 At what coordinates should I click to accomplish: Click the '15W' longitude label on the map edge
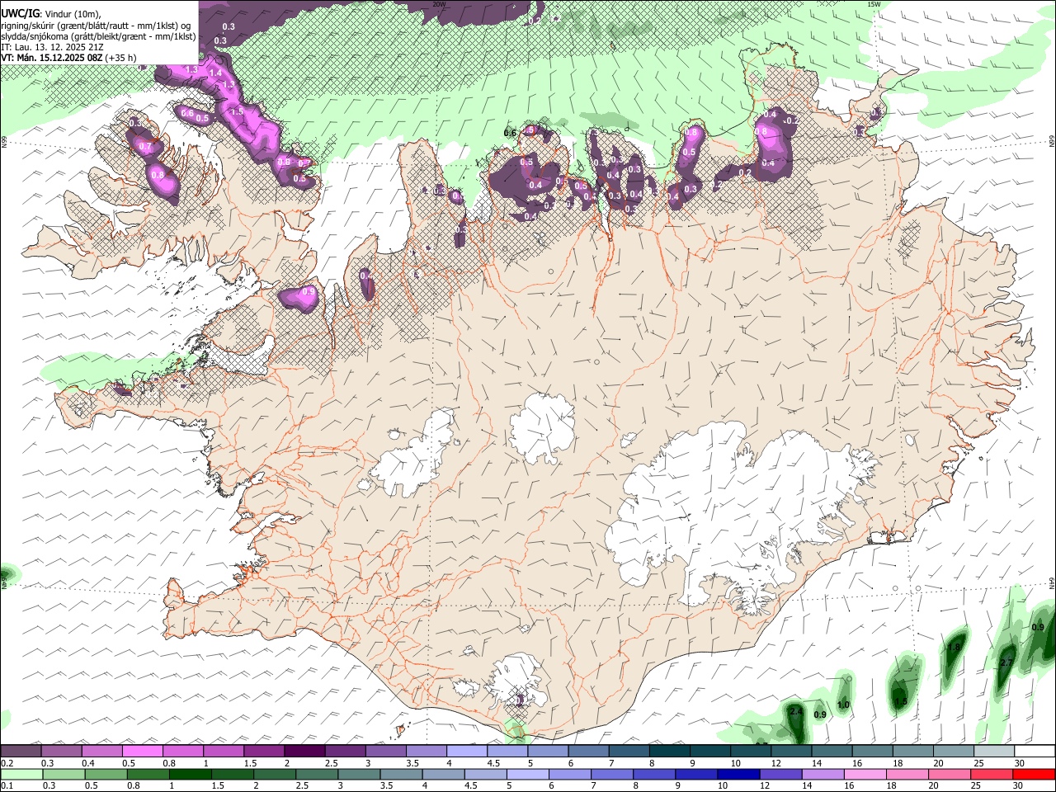874,4
